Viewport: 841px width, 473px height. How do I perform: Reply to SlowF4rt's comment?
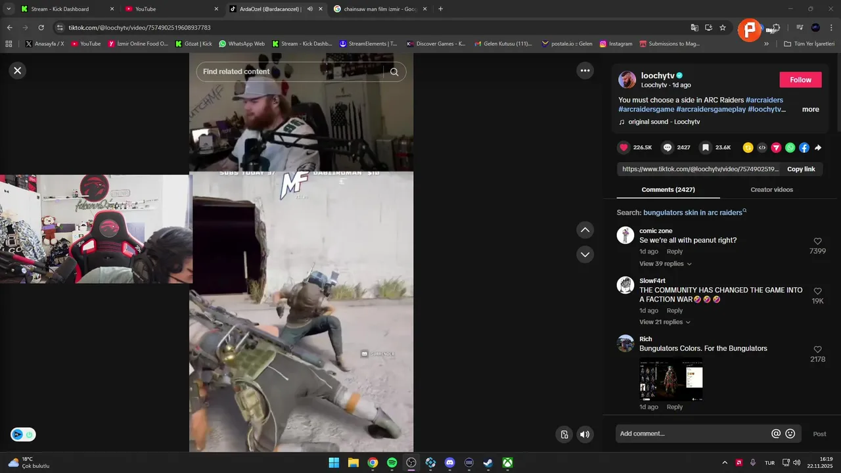pyautogui.click(x=675, y=311)
